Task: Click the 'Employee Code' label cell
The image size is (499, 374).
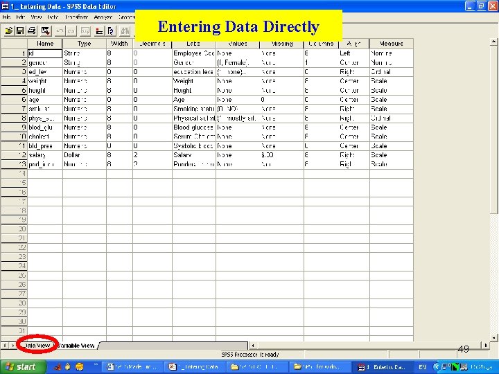Action: (194, 53)
